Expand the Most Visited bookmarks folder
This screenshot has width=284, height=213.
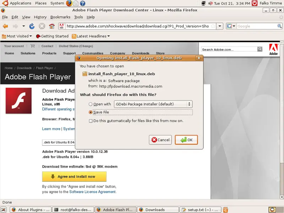(x=17, y=36)
